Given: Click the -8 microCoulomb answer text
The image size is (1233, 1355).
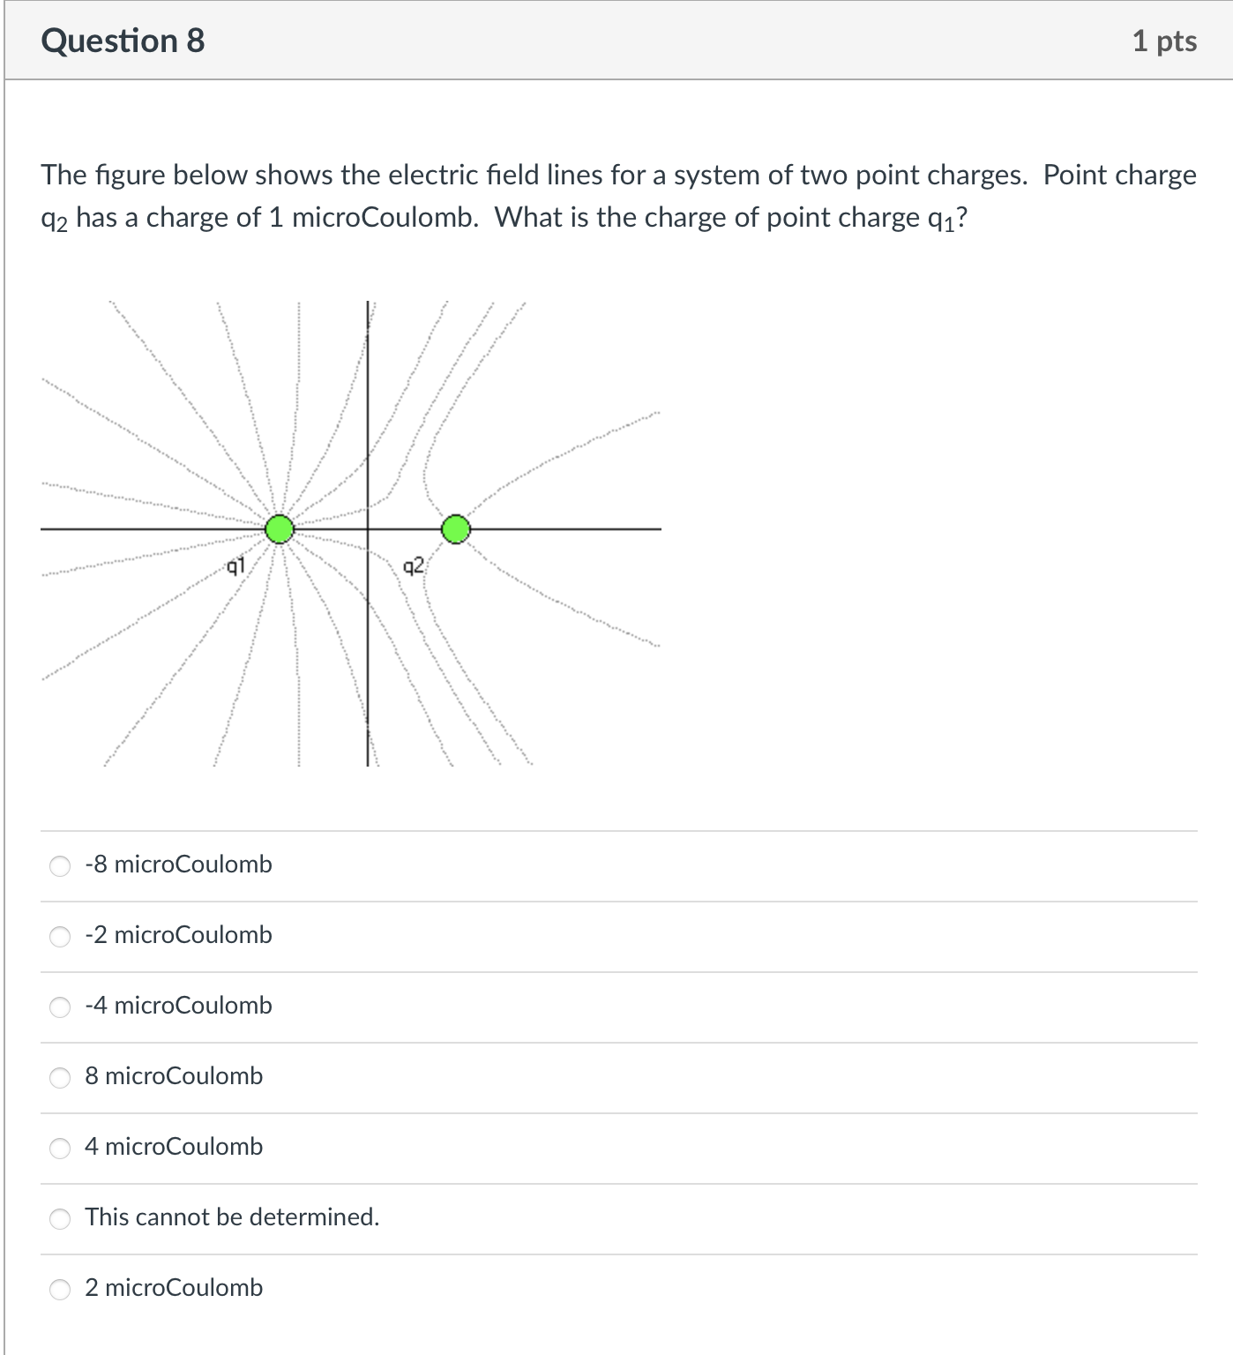Looking at the screenshot, I should click(x=177, y=865).
